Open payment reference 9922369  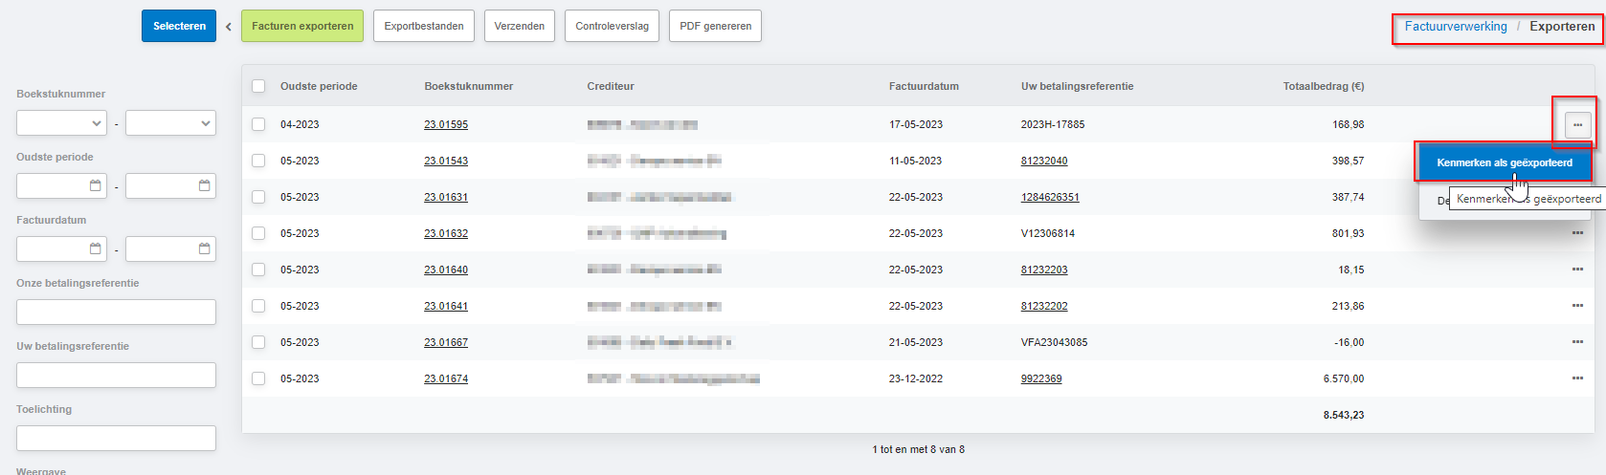1041,378
